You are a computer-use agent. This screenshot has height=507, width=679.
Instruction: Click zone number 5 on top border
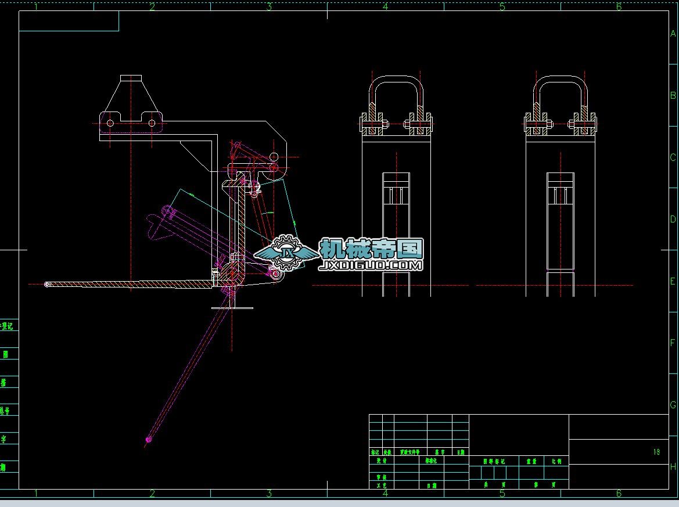tap(502, 6)
